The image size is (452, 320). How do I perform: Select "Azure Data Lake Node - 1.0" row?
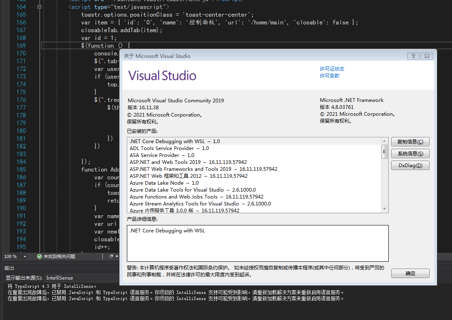pyautogui.click(x=254, y=183)
